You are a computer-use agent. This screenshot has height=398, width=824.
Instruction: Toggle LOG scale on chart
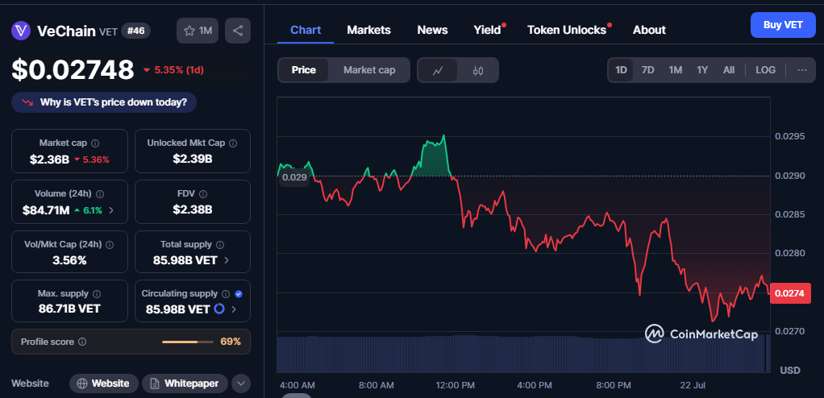point(766,70)
